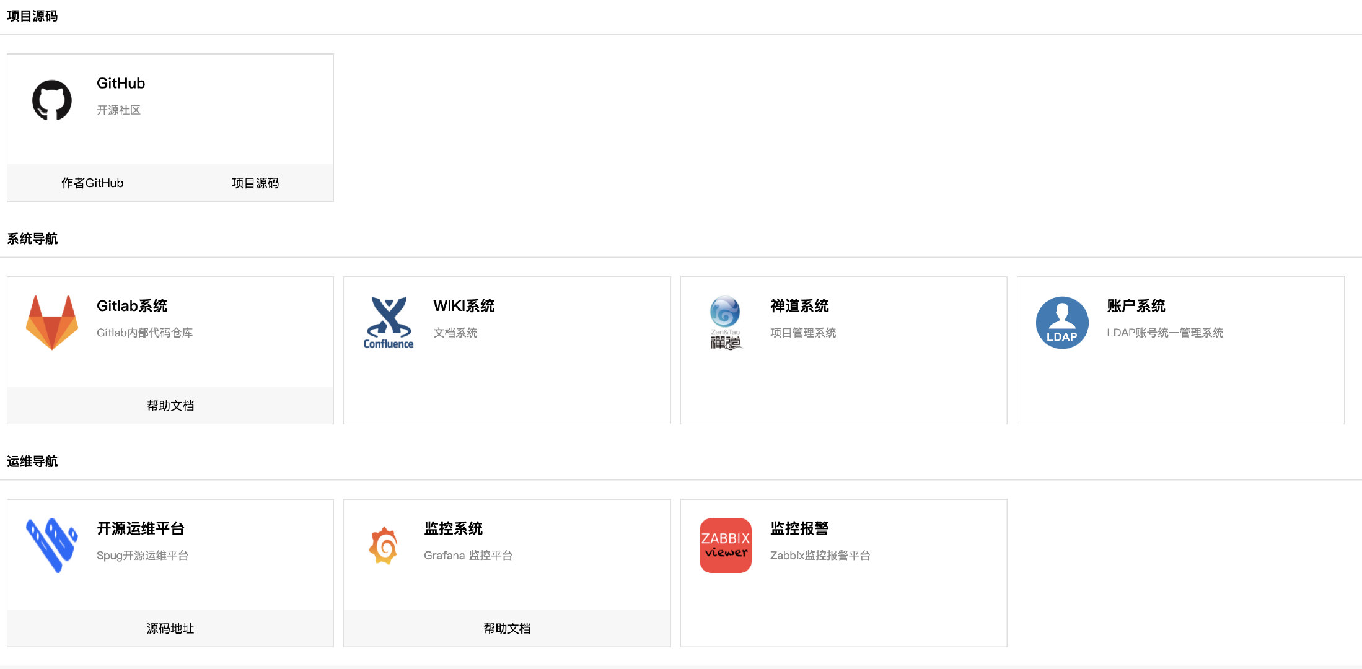Open the 作者GitHub link
This screenshot has height=669, width=1362.
[x=92, y=183]
